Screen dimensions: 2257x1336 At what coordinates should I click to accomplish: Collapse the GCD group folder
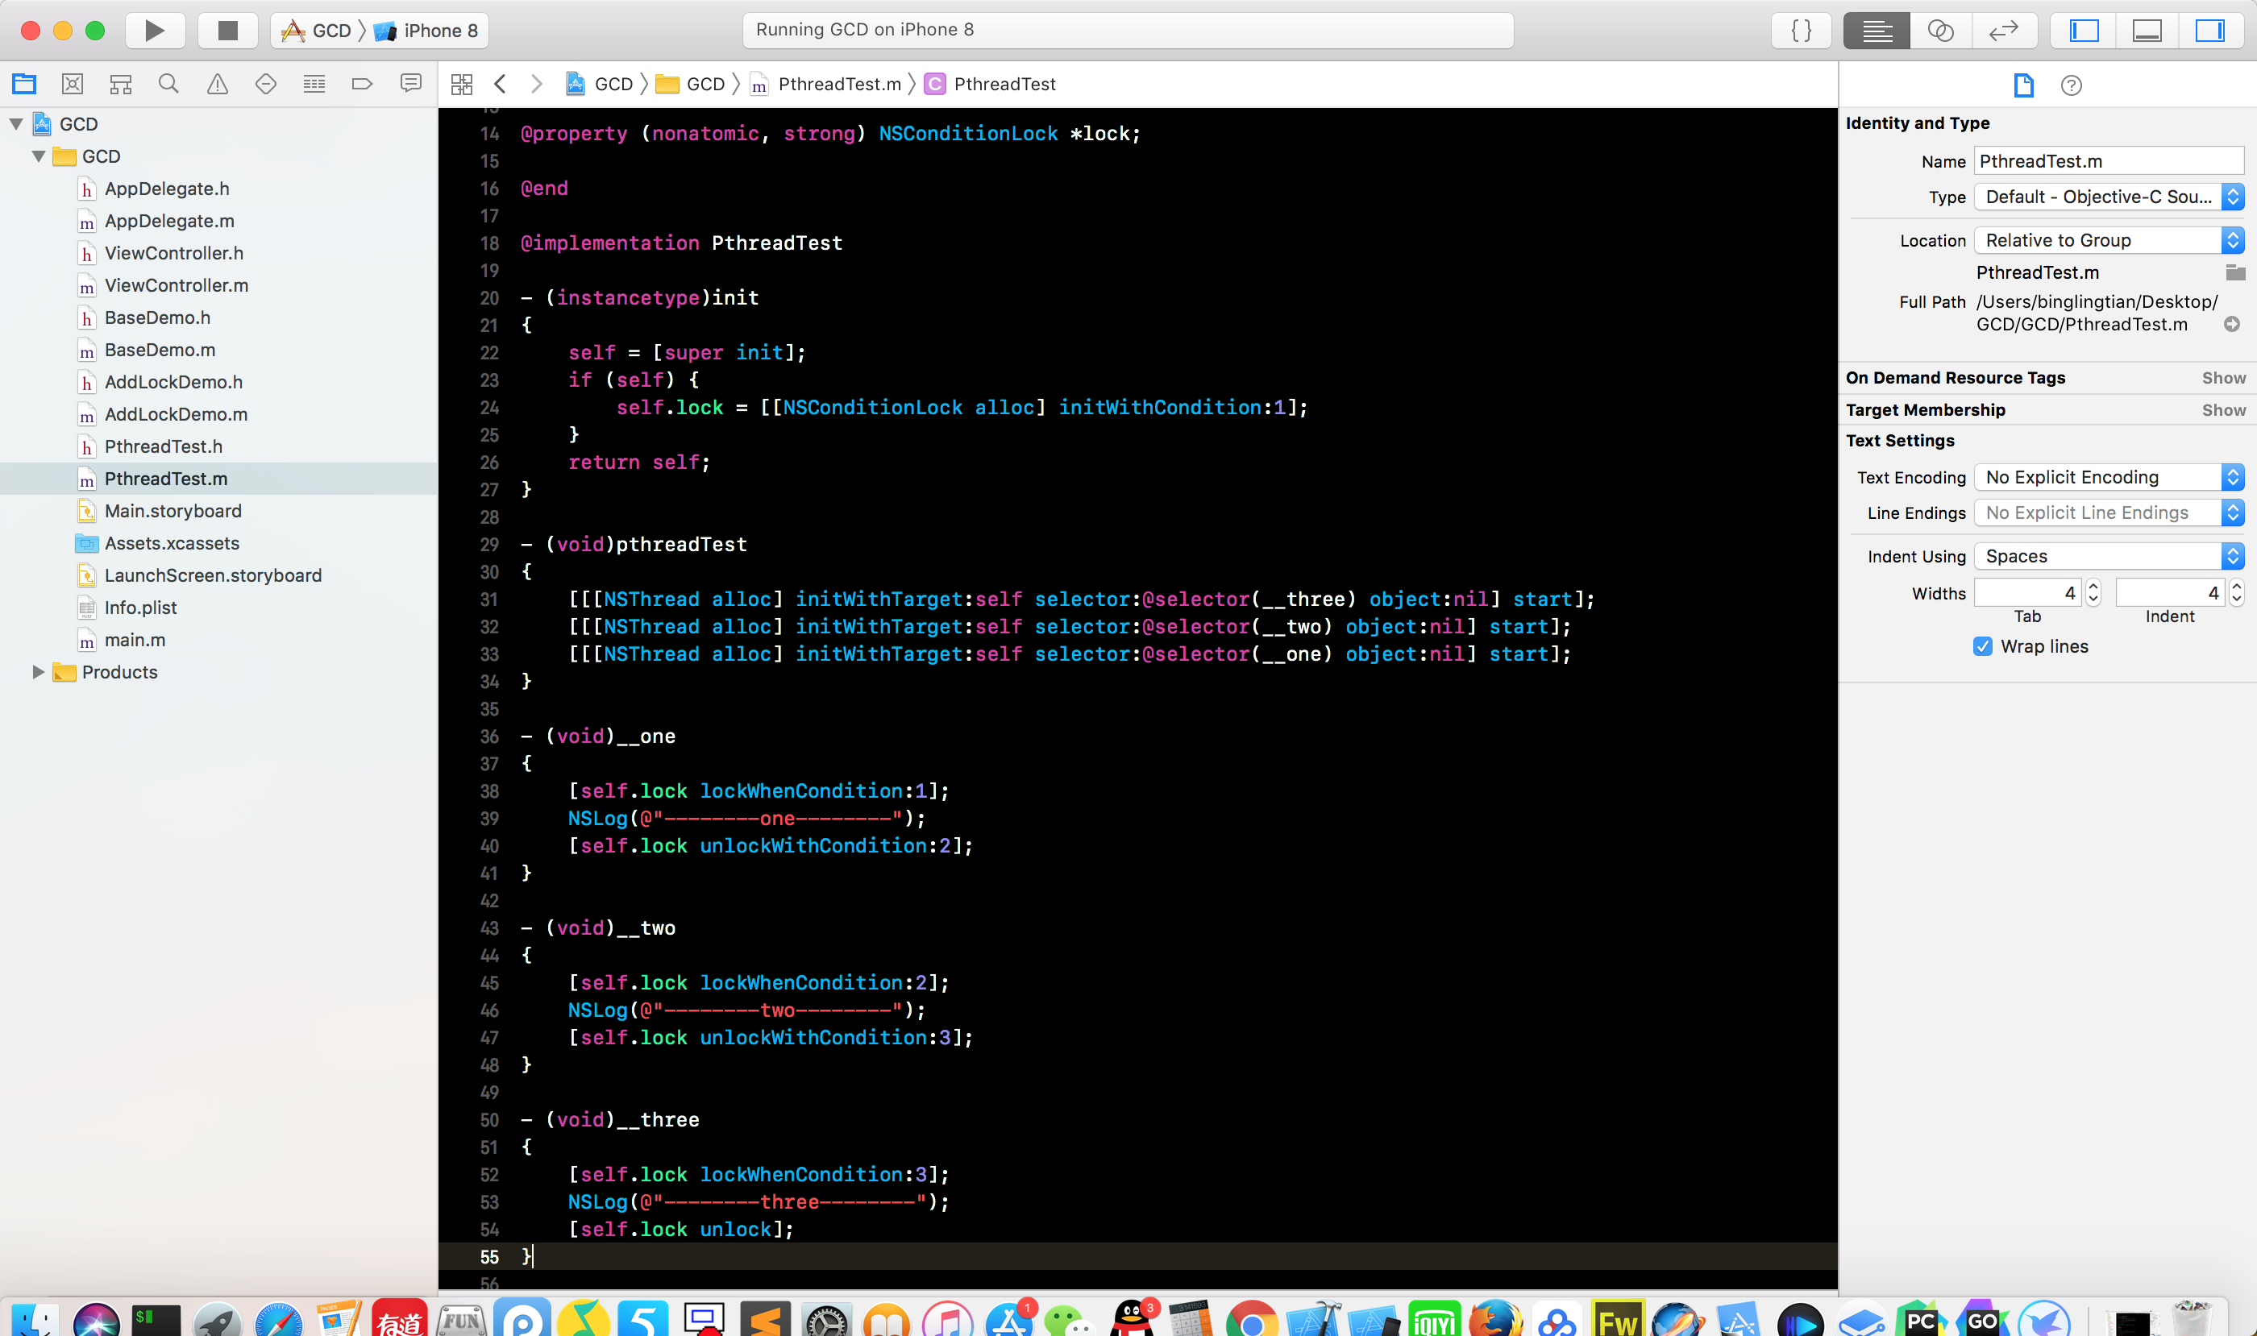coord(39,156)
